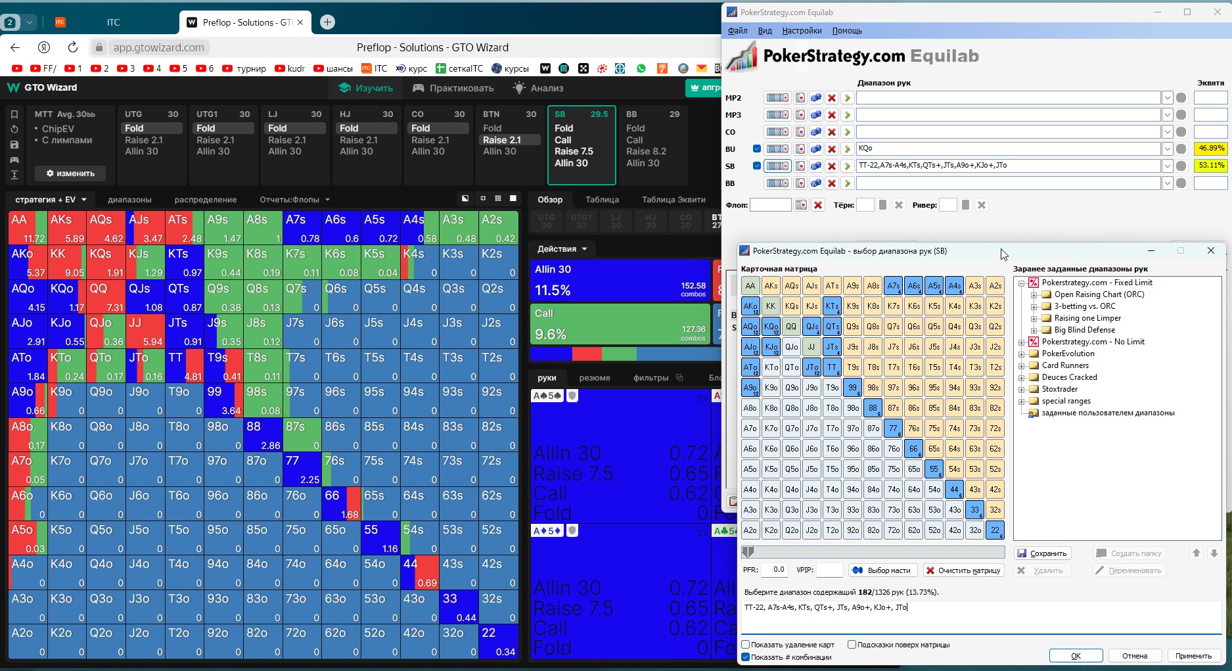Click red X in MP2 row
Viewport: 1232px width, 671px height.
[x=832, y=98]
